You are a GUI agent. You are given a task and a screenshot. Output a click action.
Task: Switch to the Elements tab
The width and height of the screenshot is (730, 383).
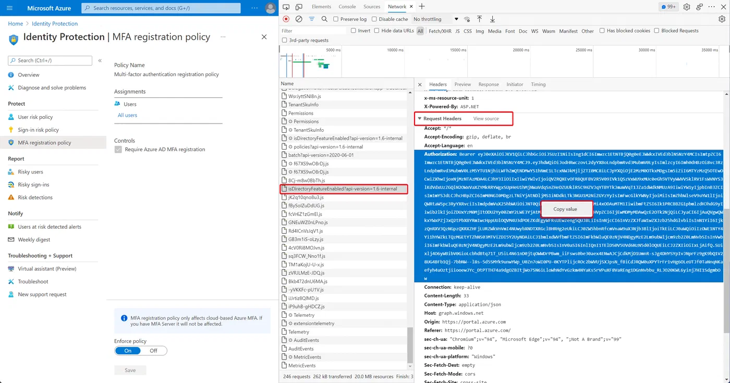[321, 7]
